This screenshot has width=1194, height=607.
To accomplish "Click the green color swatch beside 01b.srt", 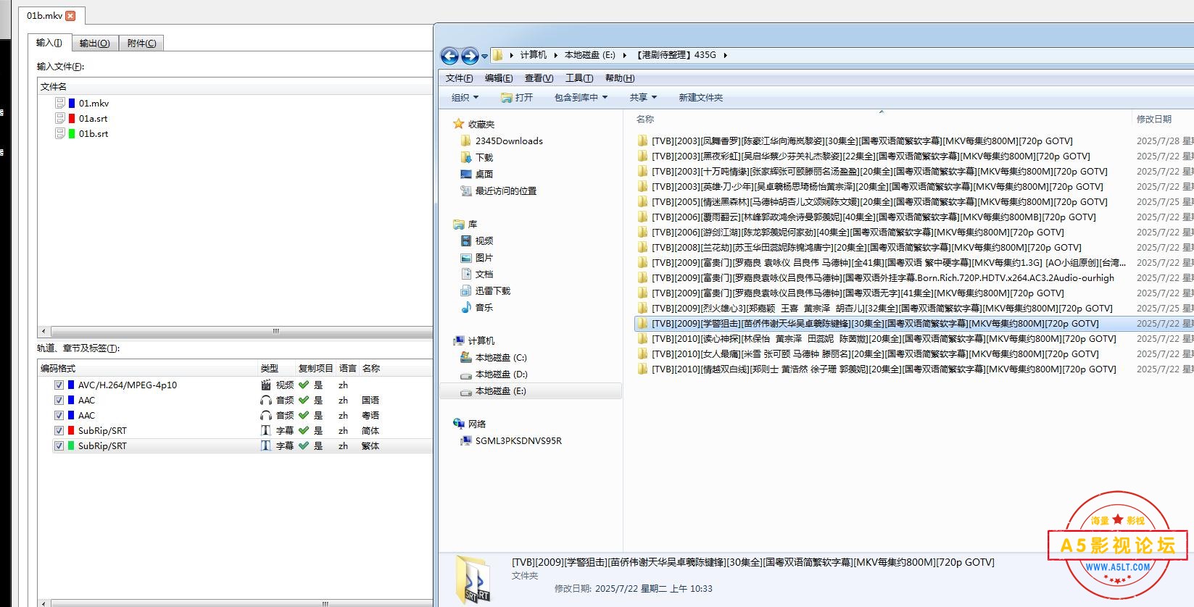I will tap(72, 134).
